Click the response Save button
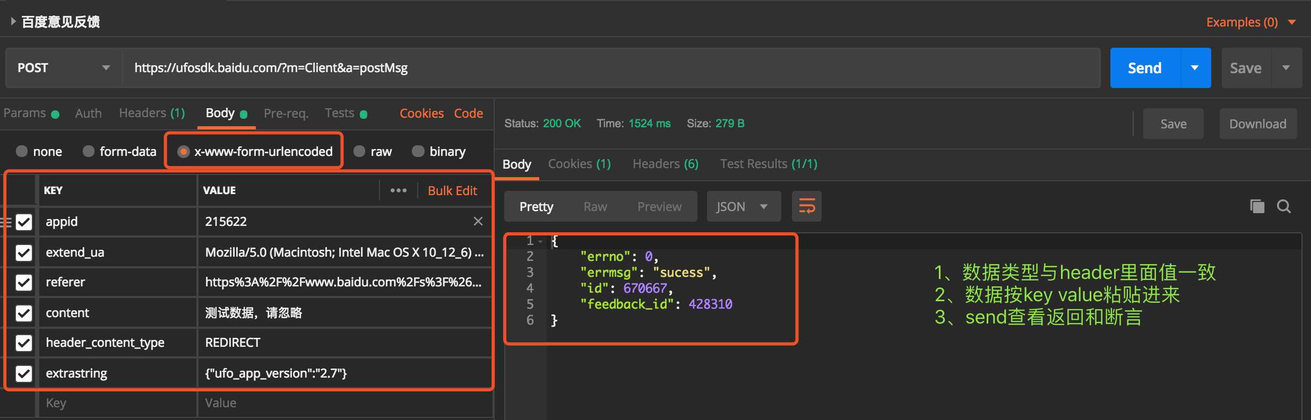The height and width of the screenshot is (420, 1311). (1173, 124)
